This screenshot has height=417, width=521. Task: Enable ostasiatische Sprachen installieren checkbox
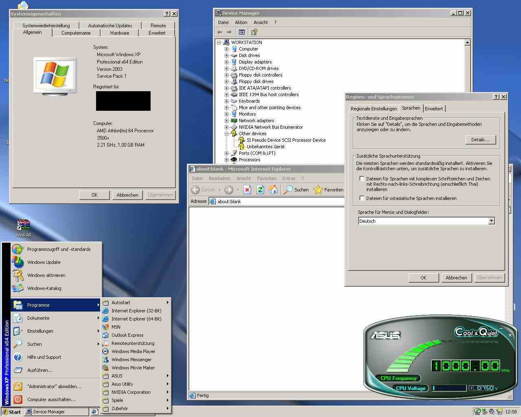coord(362,198)
